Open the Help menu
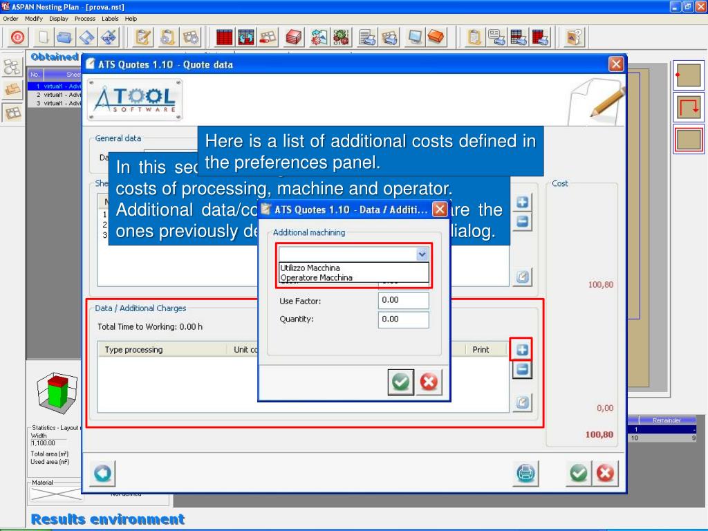Screen dimensions: 708x531 point(131,19)
